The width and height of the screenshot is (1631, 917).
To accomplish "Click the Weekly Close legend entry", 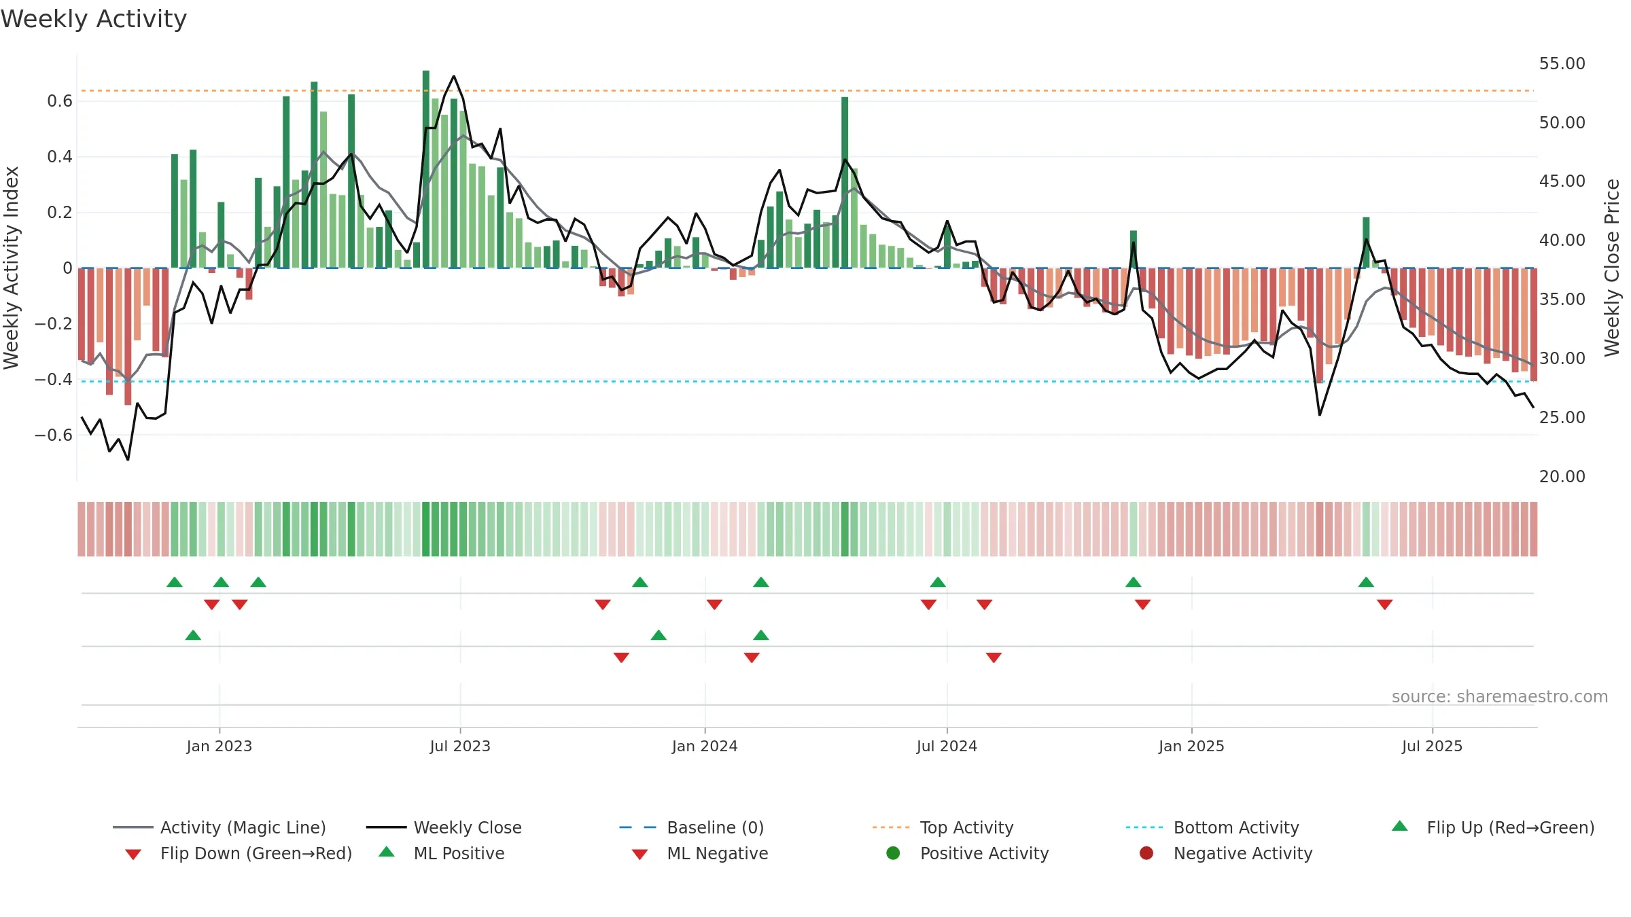I will pos(444,827).
